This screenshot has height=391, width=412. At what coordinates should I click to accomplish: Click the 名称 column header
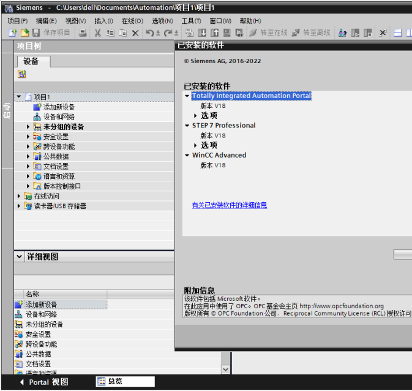(65, 294)
